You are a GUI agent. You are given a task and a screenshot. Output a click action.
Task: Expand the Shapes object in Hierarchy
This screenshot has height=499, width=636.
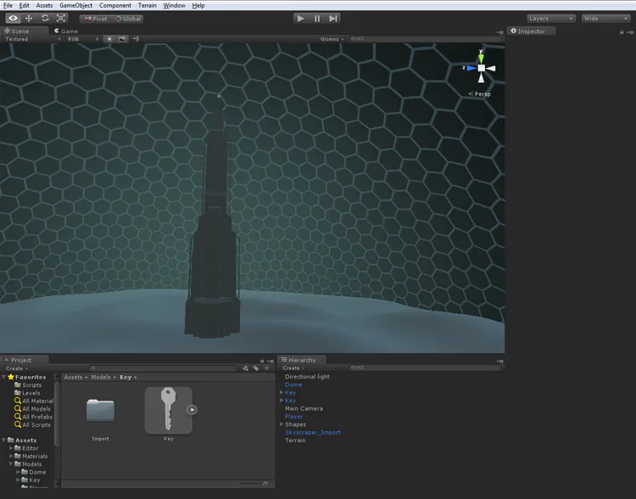click(282, 424)
